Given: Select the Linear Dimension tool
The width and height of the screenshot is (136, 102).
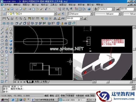Looking at the screenshot, I should pyautogui.click(x=4, y=18).
